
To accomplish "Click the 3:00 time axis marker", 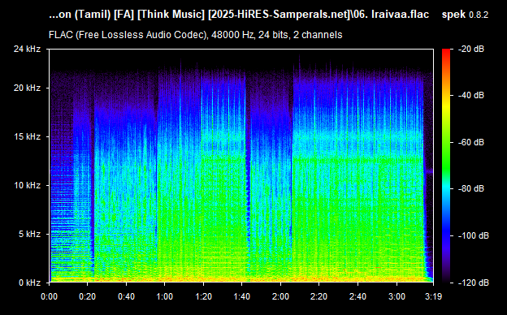I will [x=396, y=296].
